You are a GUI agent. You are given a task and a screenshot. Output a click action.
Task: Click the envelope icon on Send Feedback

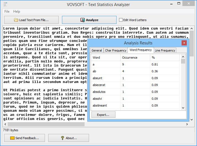[12, 138]
